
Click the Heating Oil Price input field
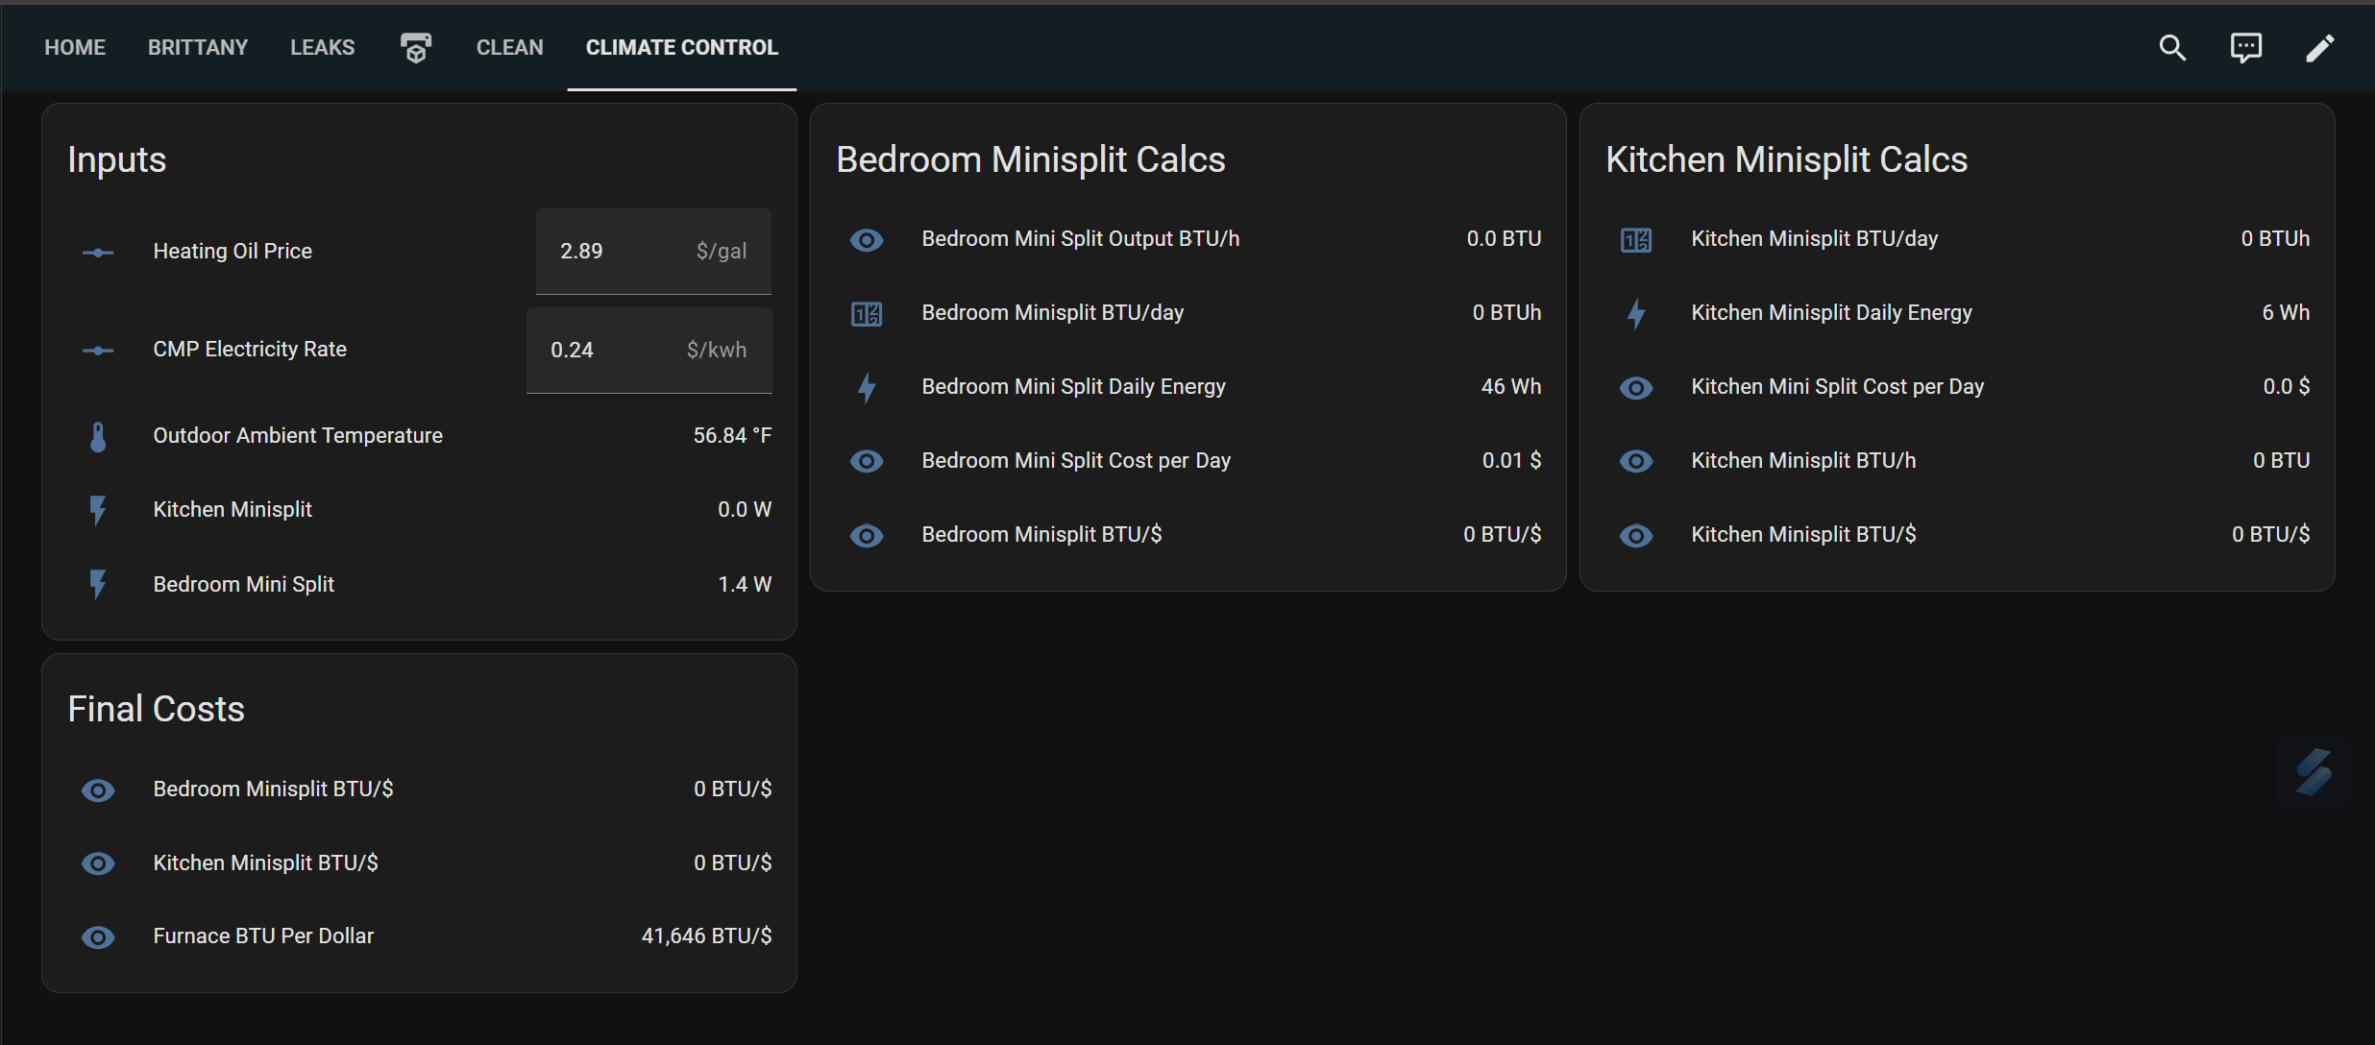click(x=653, y=251)
